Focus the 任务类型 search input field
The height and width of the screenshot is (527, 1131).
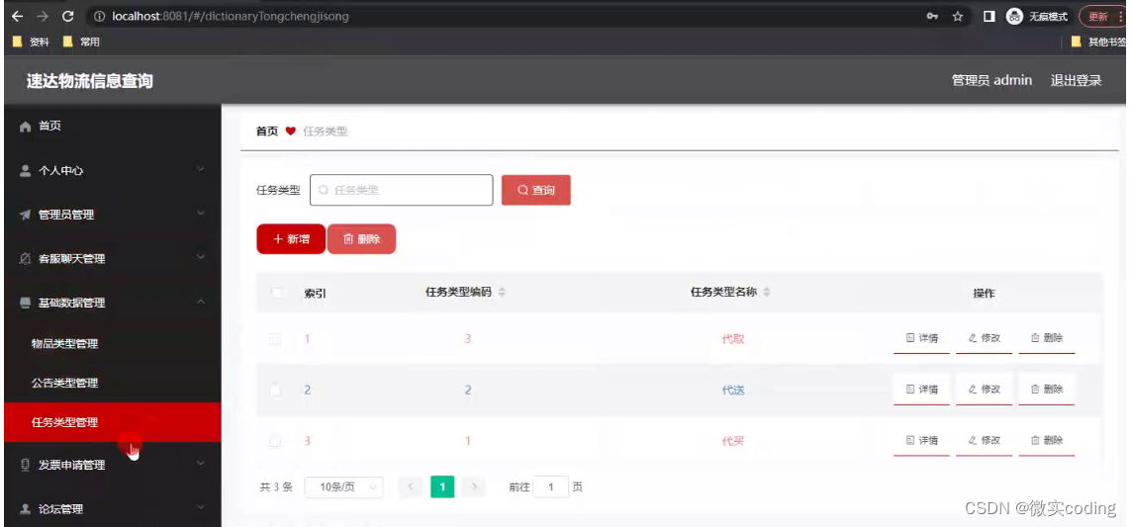(402, 190)
